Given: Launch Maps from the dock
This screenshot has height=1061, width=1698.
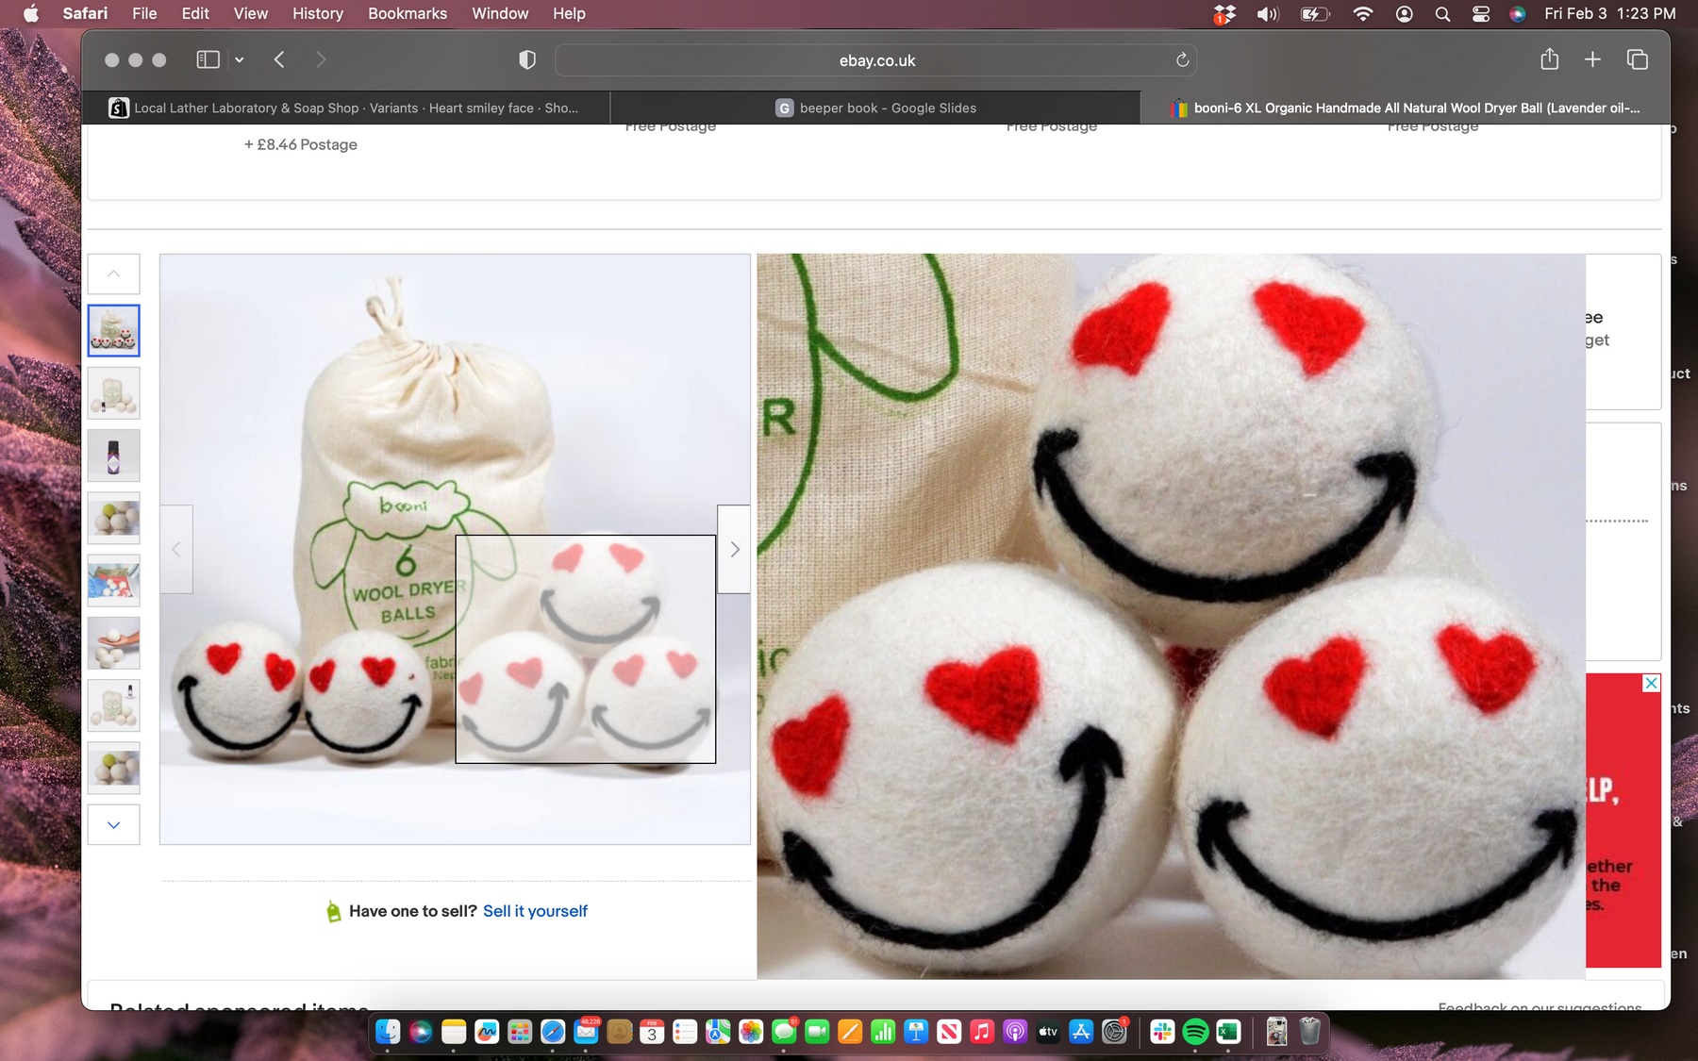Looking at the screenshot, I should [x=718, y=1032].
